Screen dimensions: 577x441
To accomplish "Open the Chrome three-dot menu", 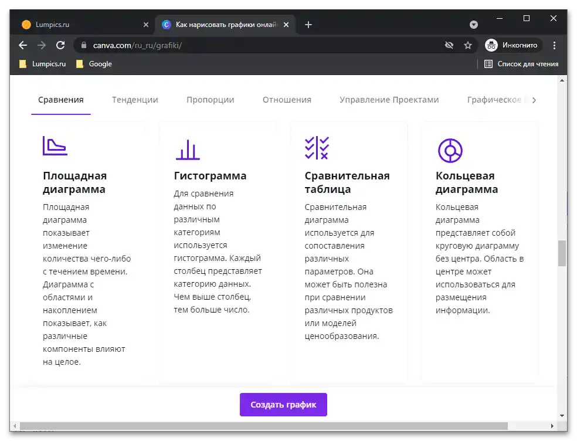I will point(554,45).
